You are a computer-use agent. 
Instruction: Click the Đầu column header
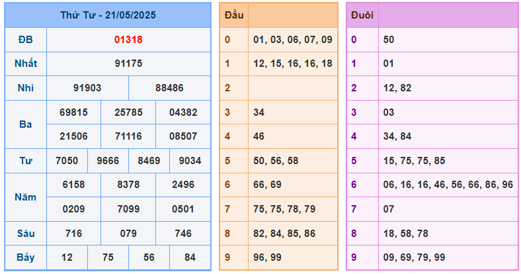click(234, 15)
